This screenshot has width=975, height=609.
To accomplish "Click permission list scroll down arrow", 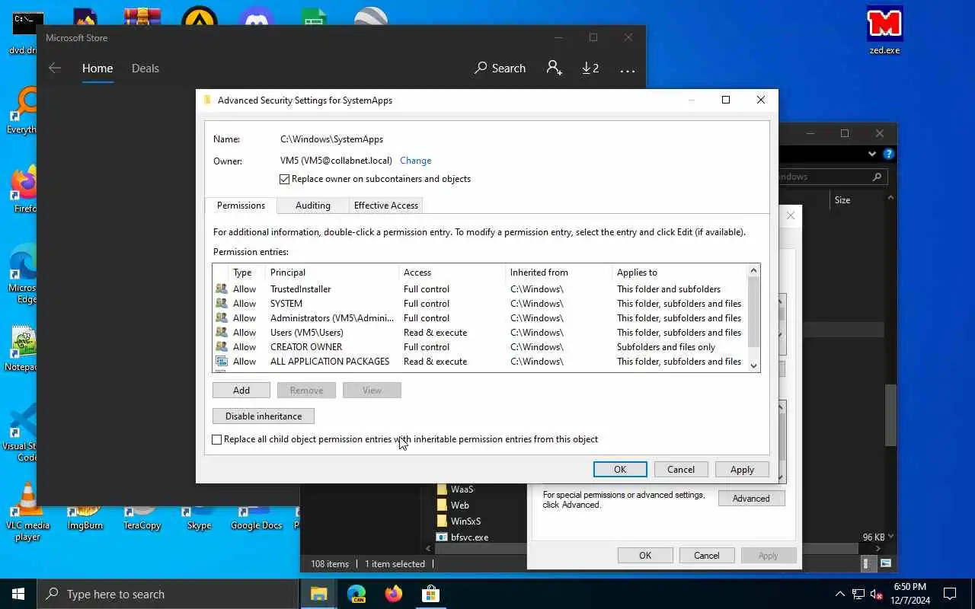I will (754, 365).
